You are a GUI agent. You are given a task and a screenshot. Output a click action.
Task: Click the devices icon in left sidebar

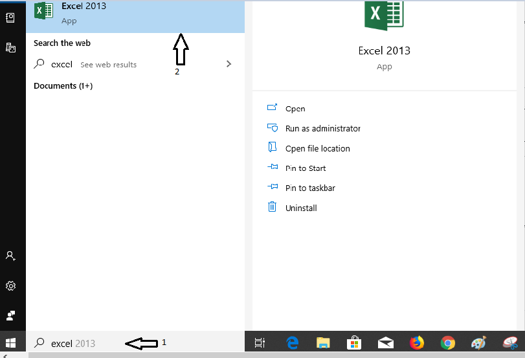coord(11,47)
